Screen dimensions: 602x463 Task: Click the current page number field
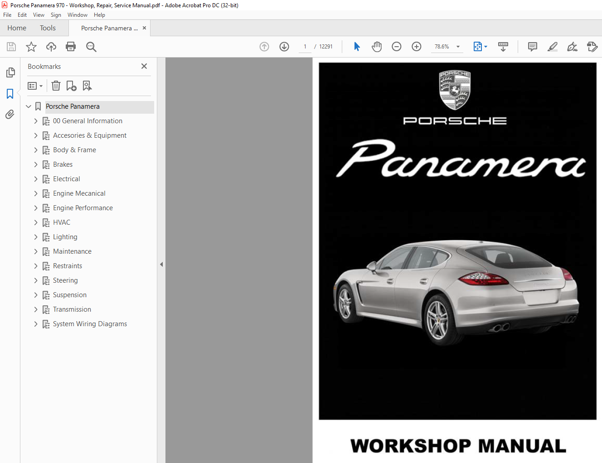(x=305, y=47)
